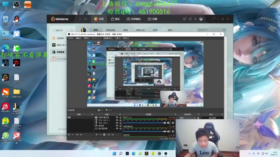
Task: Toggle visibility of 文本 (GDI+) 2 source
Action: pyautogui.click(x=117, y=120)
